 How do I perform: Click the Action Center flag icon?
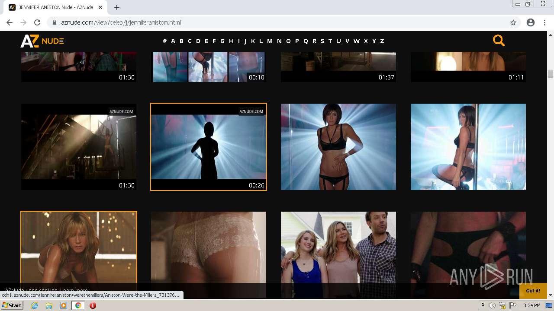coord(513,305)
